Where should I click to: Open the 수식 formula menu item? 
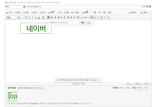click(x=99, y=12)
